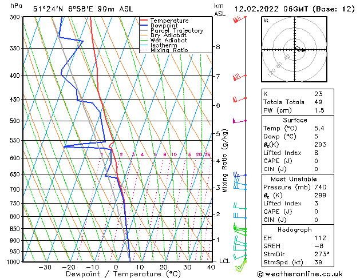Click the weatheronline.co.uk copyright text

point(300,274)
